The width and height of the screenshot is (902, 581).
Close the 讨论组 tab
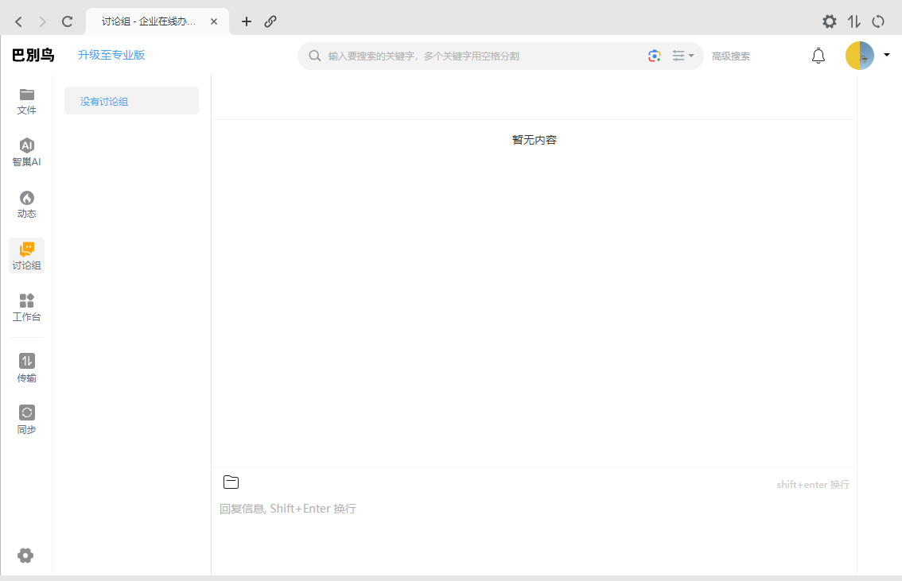pos(213,21)
